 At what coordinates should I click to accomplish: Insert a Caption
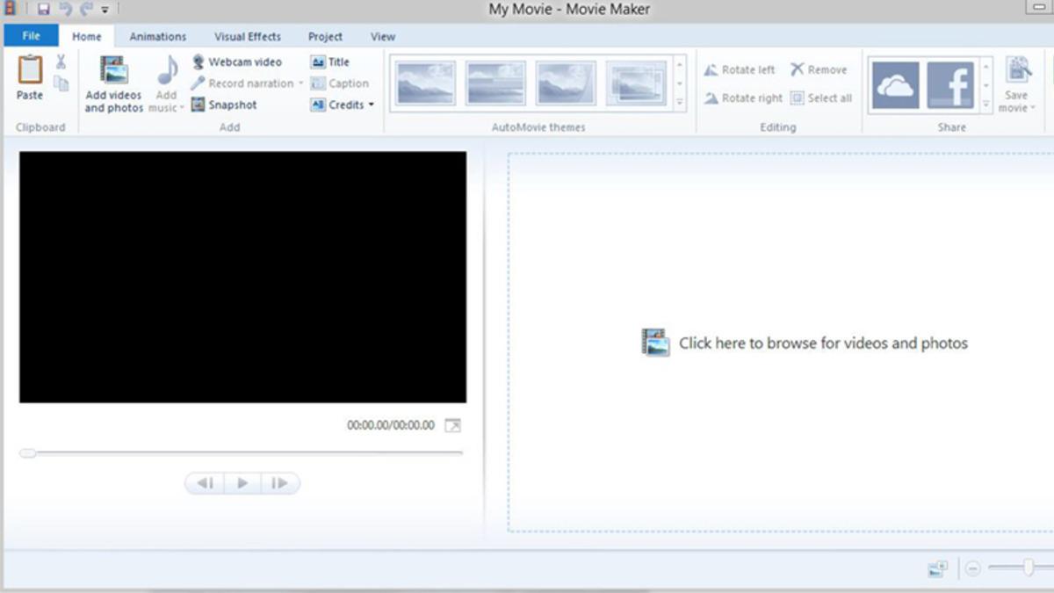[340, 83]
